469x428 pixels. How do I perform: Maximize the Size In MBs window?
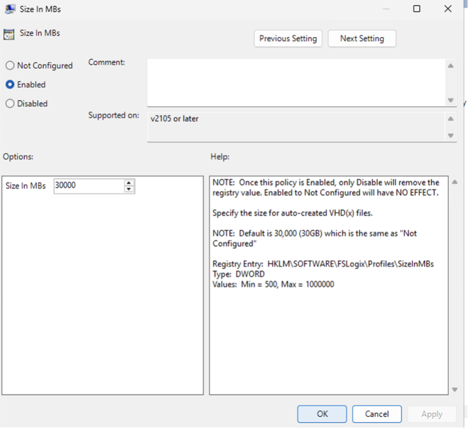point(417,9)
